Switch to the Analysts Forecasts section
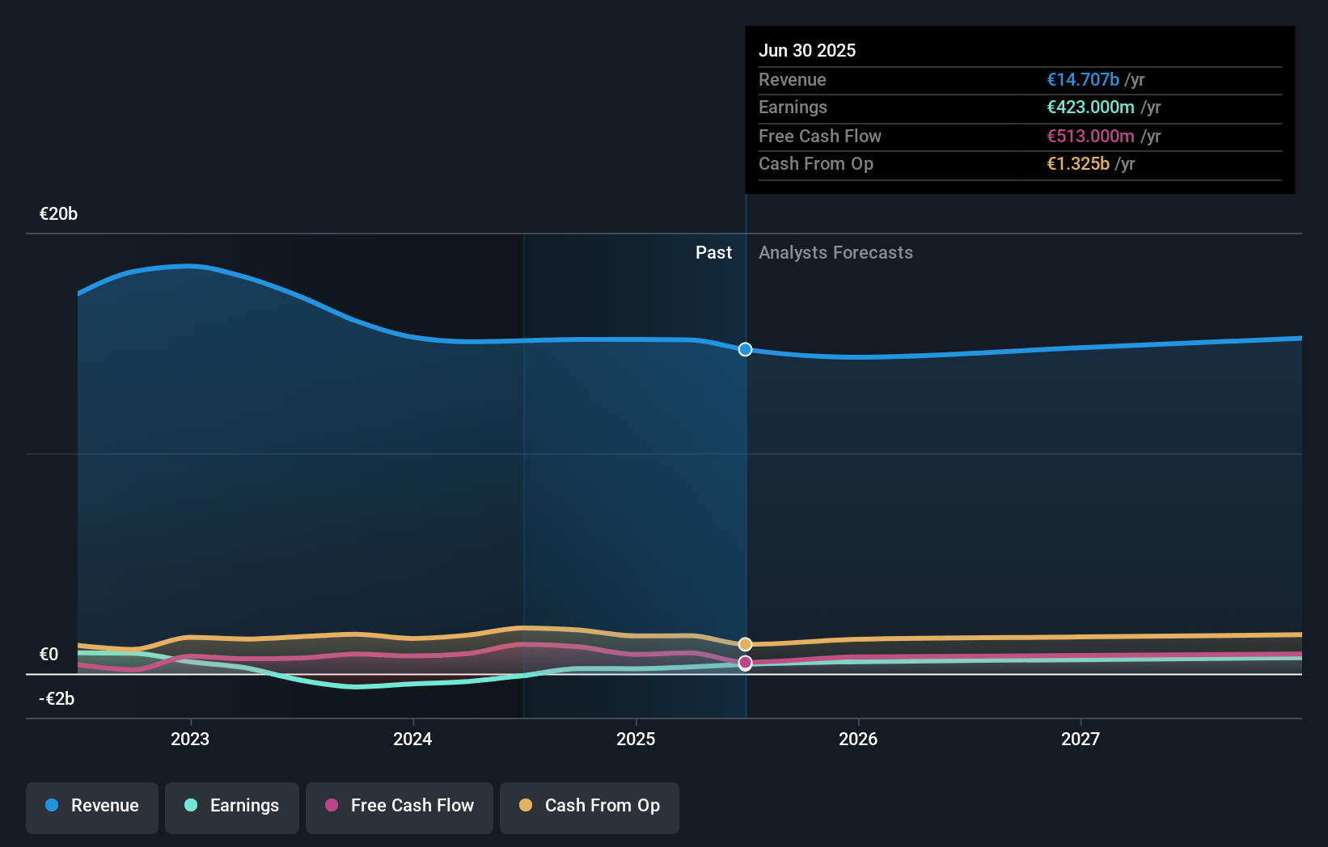This screenshot has height=847, width=1328. click(x=835, y=252)
